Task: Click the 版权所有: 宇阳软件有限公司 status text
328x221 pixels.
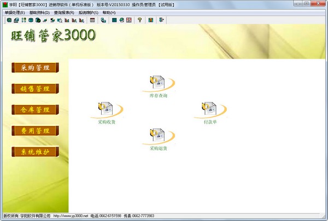Action: point(27,216)
